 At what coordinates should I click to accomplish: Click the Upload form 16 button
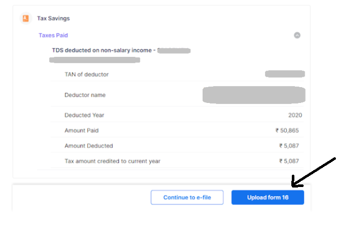click(268, 197)
